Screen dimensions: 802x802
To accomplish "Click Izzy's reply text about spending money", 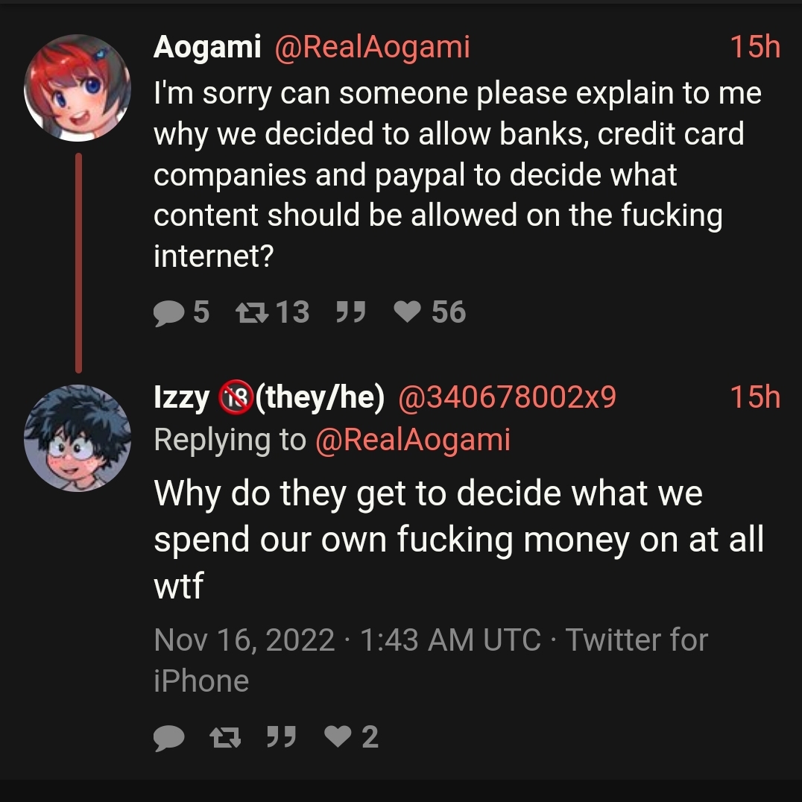I will click(x=459, y=539).
